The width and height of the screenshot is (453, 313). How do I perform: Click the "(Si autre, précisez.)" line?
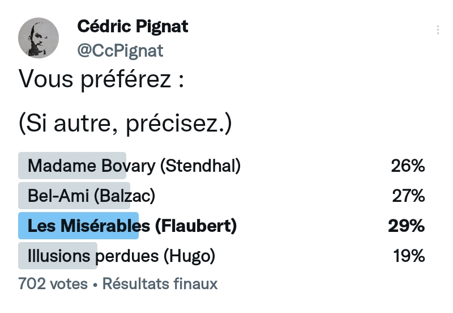(125, 124)
